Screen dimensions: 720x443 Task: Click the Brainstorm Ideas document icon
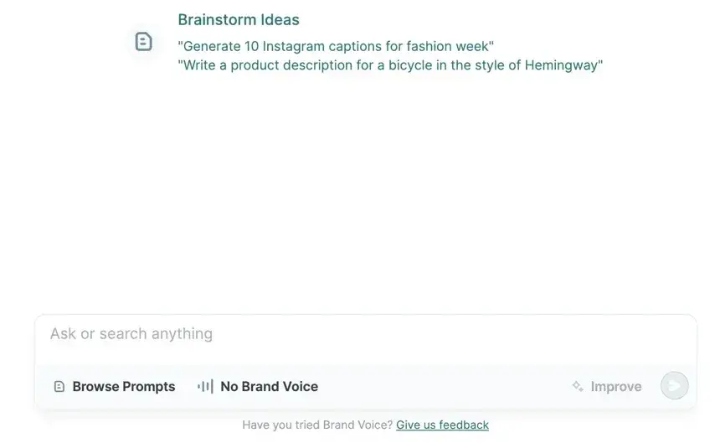click(144, 42)
